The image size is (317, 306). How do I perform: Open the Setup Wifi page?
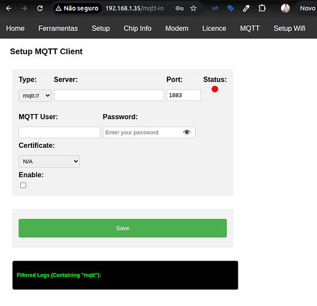[289, 28]
